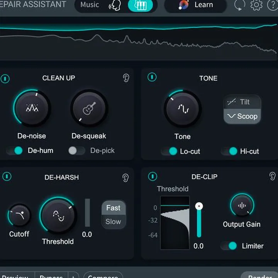This screenshot has height=278, width=278.
Task: Click the De-harsh 0.0 value readout
Action: 87,234
